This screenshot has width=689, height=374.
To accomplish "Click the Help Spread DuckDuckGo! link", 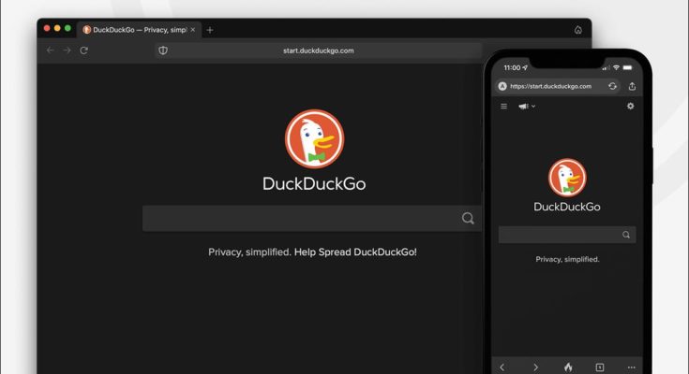I will pyautogui.click(x=355, y=252).
